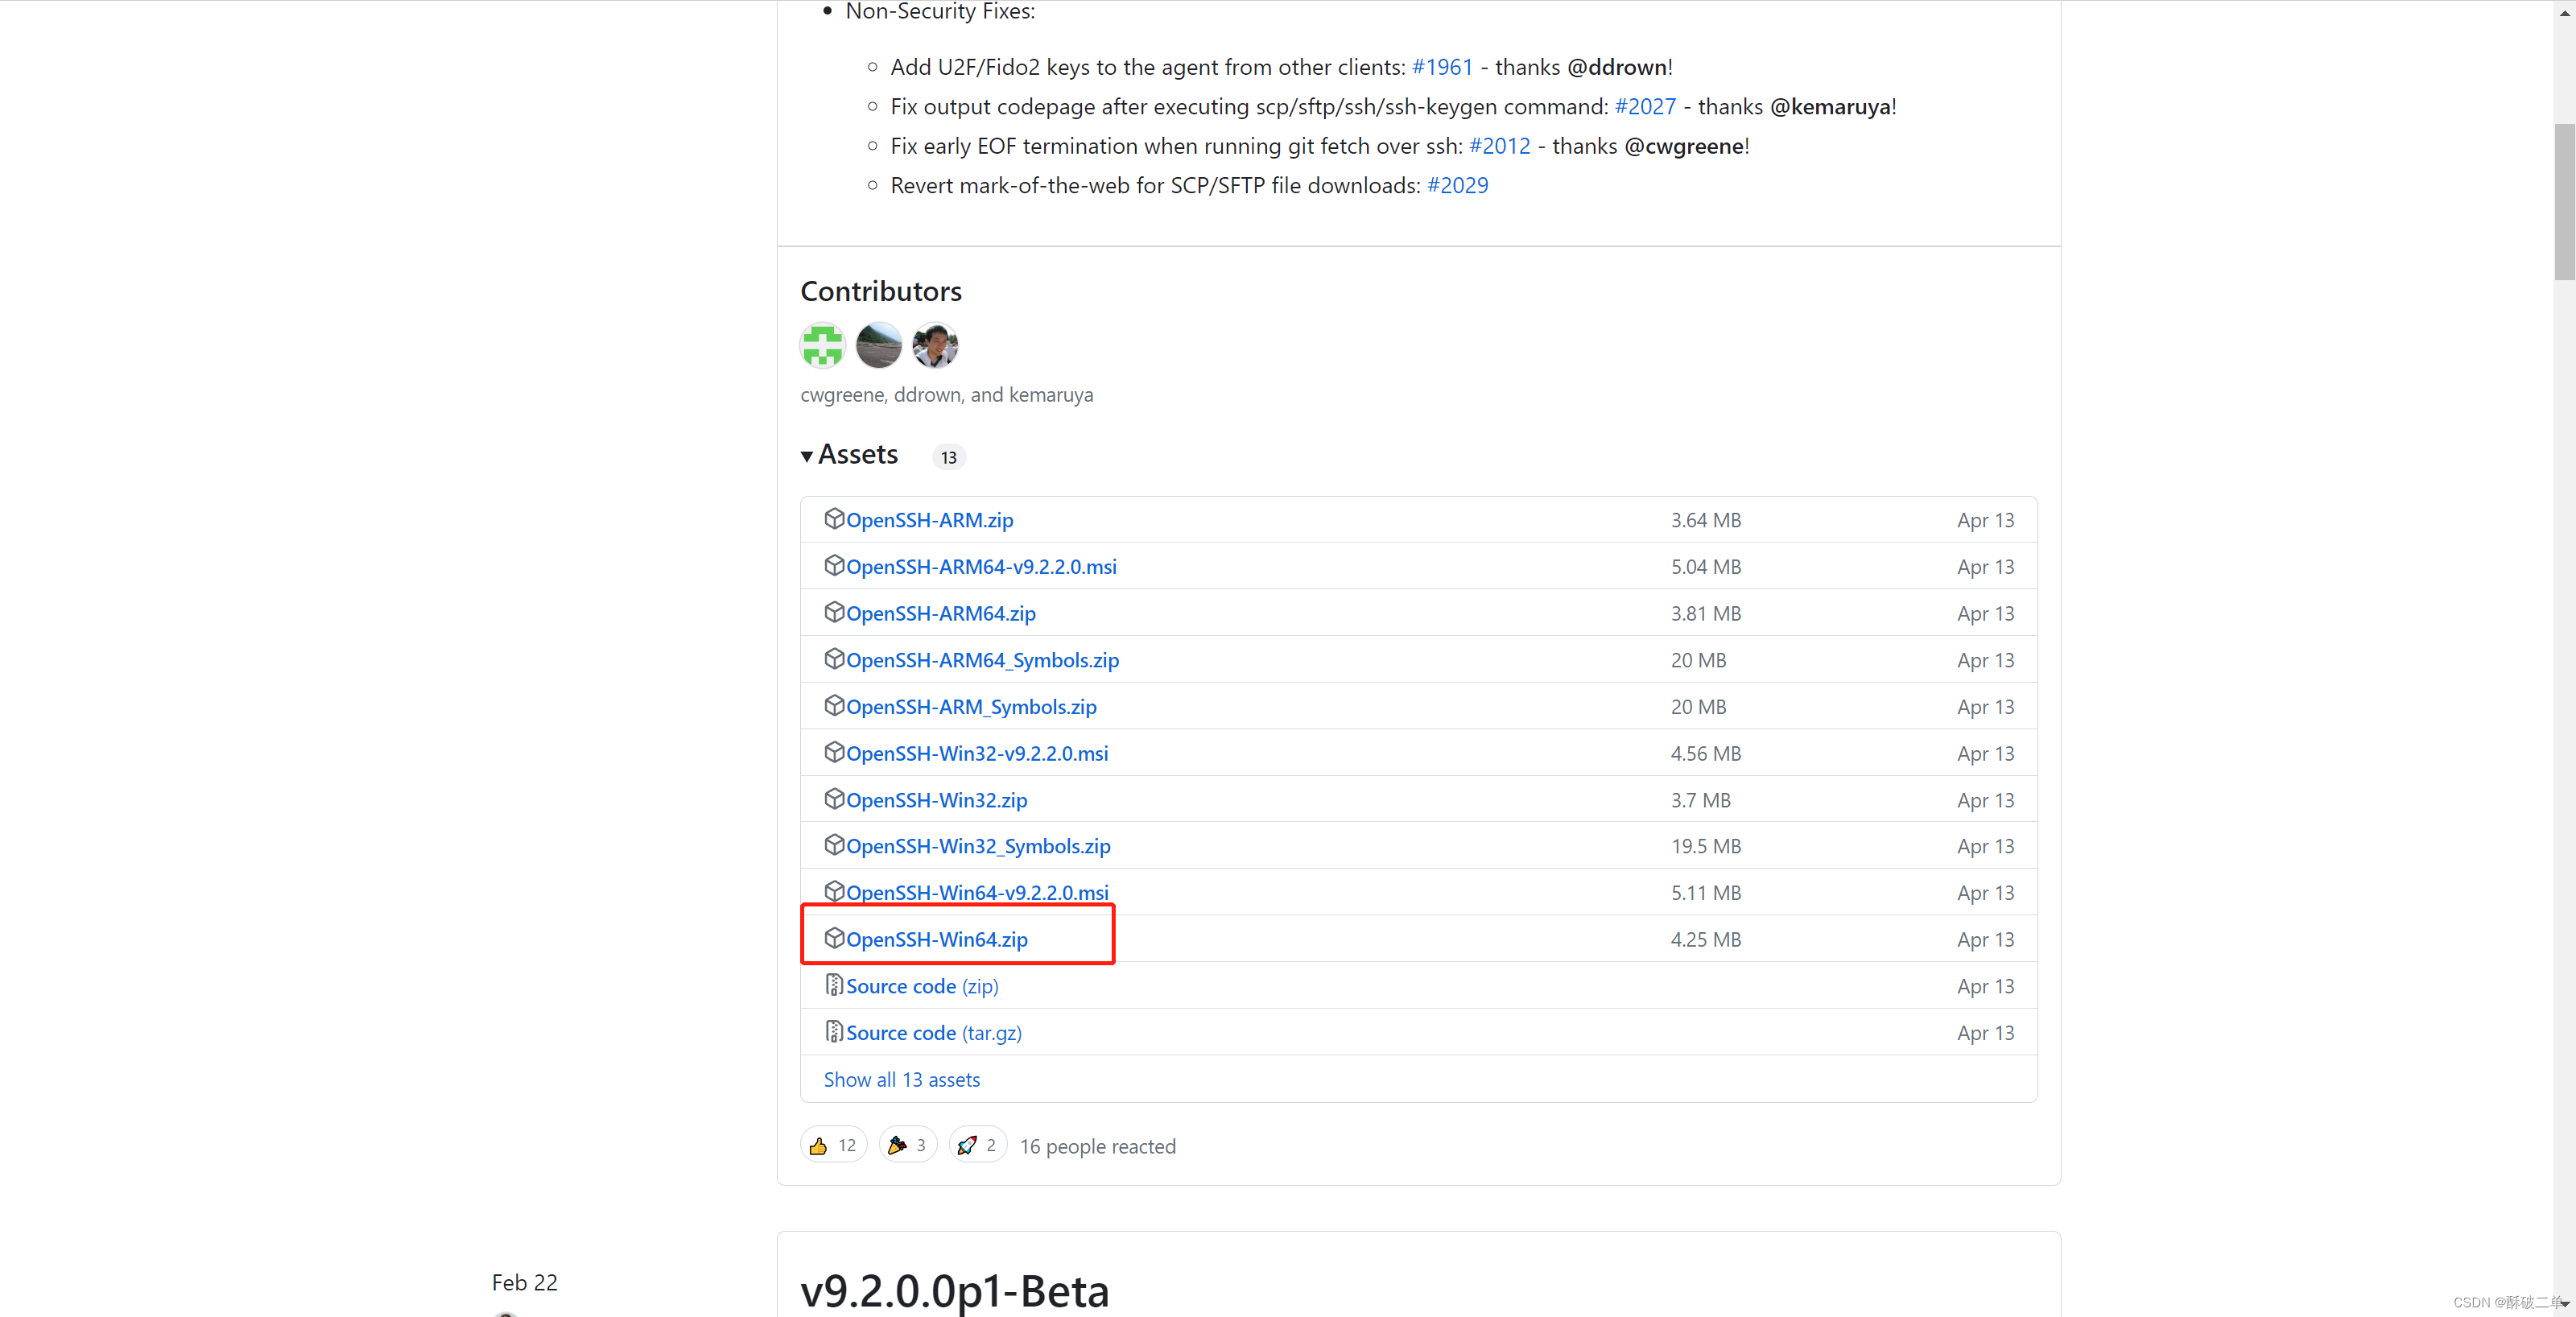Click package icon beside OpenSSH-ARM.zip
This screenshot has width=2576, height=1317.
click(x=834, y=519)
